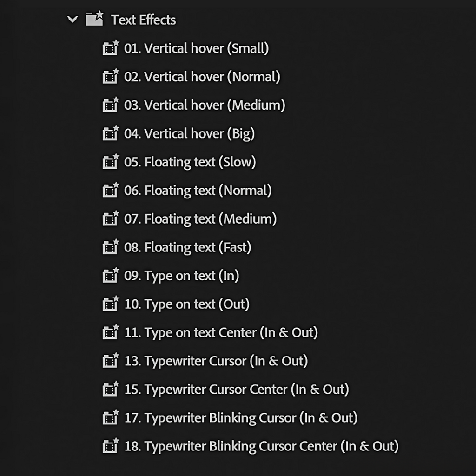Select the Text Effects folder label
The width and height of the screenshot is (476, 476).
click(143, 20)
